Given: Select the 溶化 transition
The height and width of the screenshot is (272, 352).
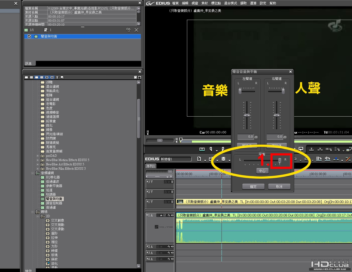Looking at the screenshot, I should pyautogui.click(x=54, y=264).
